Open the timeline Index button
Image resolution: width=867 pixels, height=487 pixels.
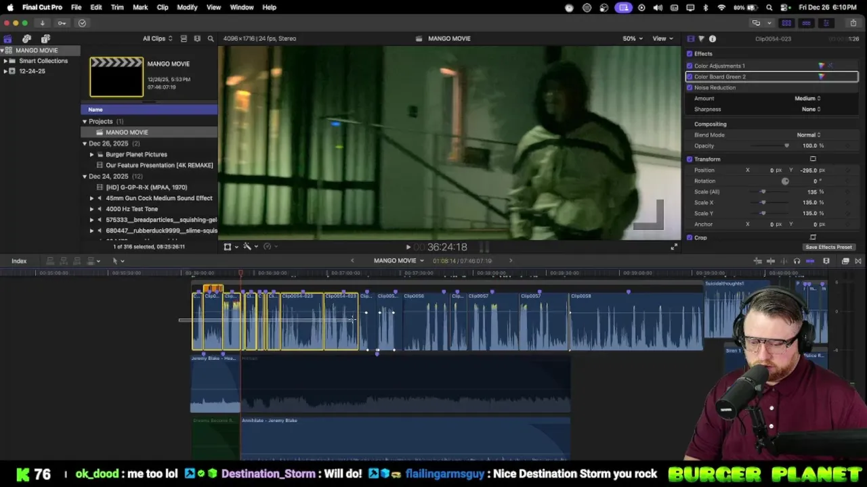click(x=19, y=261)
